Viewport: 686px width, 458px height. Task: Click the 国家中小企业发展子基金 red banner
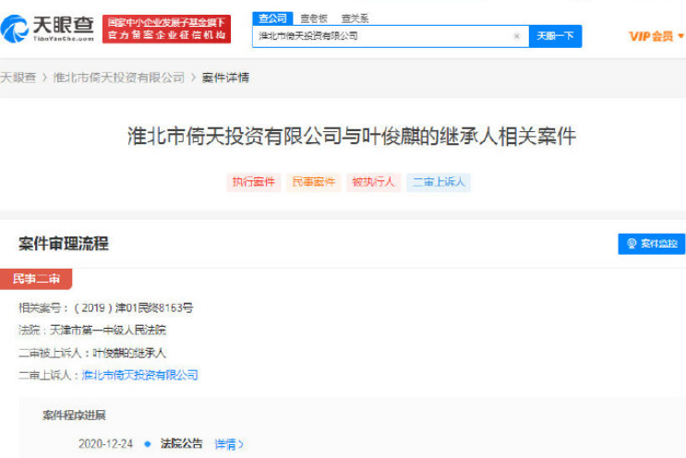(166, 29)
